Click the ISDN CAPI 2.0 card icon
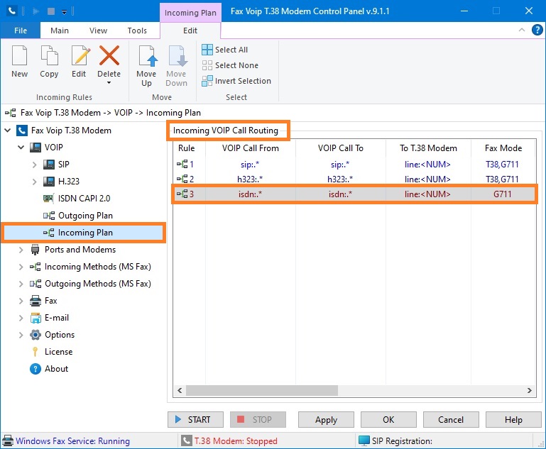This screenshot has height=449, width=546. click(x=48, y=199)
